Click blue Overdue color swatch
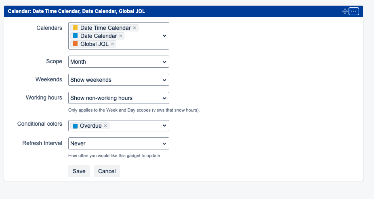This screenshot has height=199, width=374. 75,126
